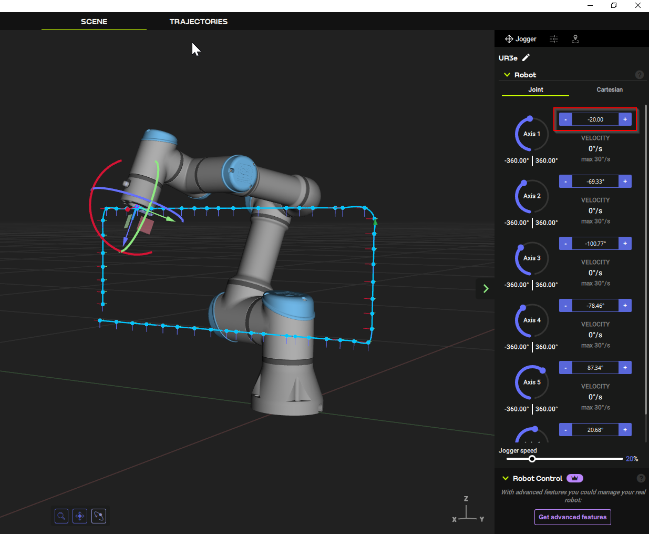Click the Axis 1 rotation dial
Screen dimensions: 649x534
[x=531, y=134]
